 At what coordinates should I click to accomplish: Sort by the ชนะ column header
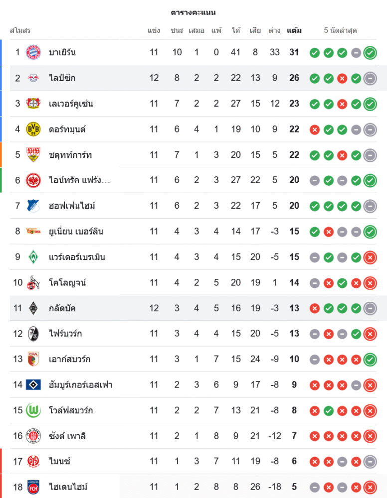pos(177,30)
